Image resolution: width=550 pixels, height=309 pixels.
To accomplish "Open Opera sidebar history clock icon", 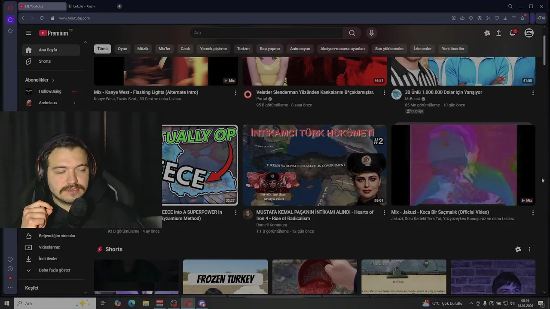I will [10, 269].
